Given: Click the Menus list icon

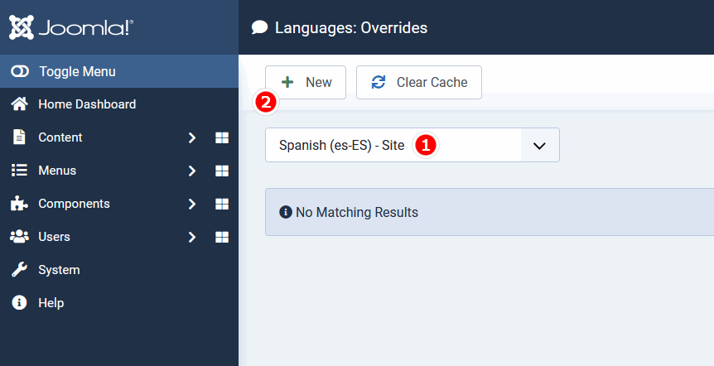Looking at the screenshot, I should [19, 171].
